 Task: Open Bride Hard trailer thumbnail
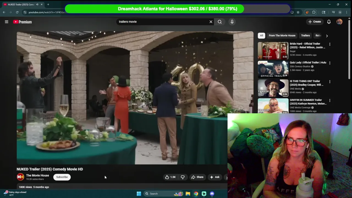point(273,51)
